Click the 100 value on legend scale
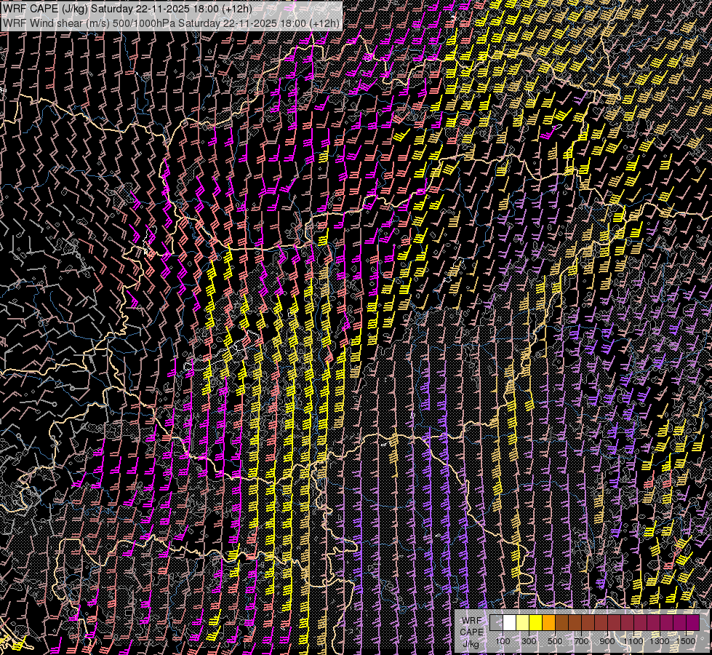 503,641
